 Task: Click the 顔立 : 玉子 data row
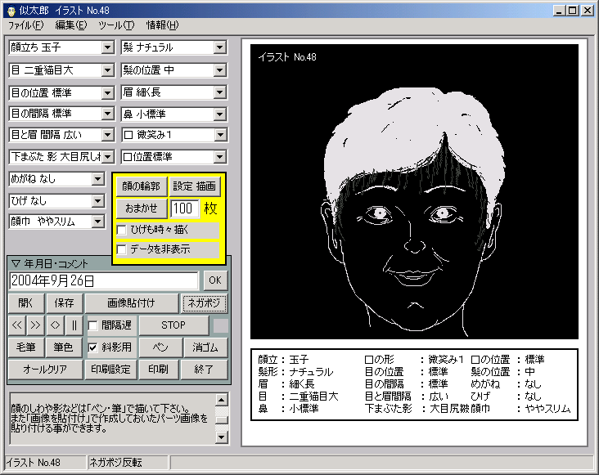[x=283, y=360]
